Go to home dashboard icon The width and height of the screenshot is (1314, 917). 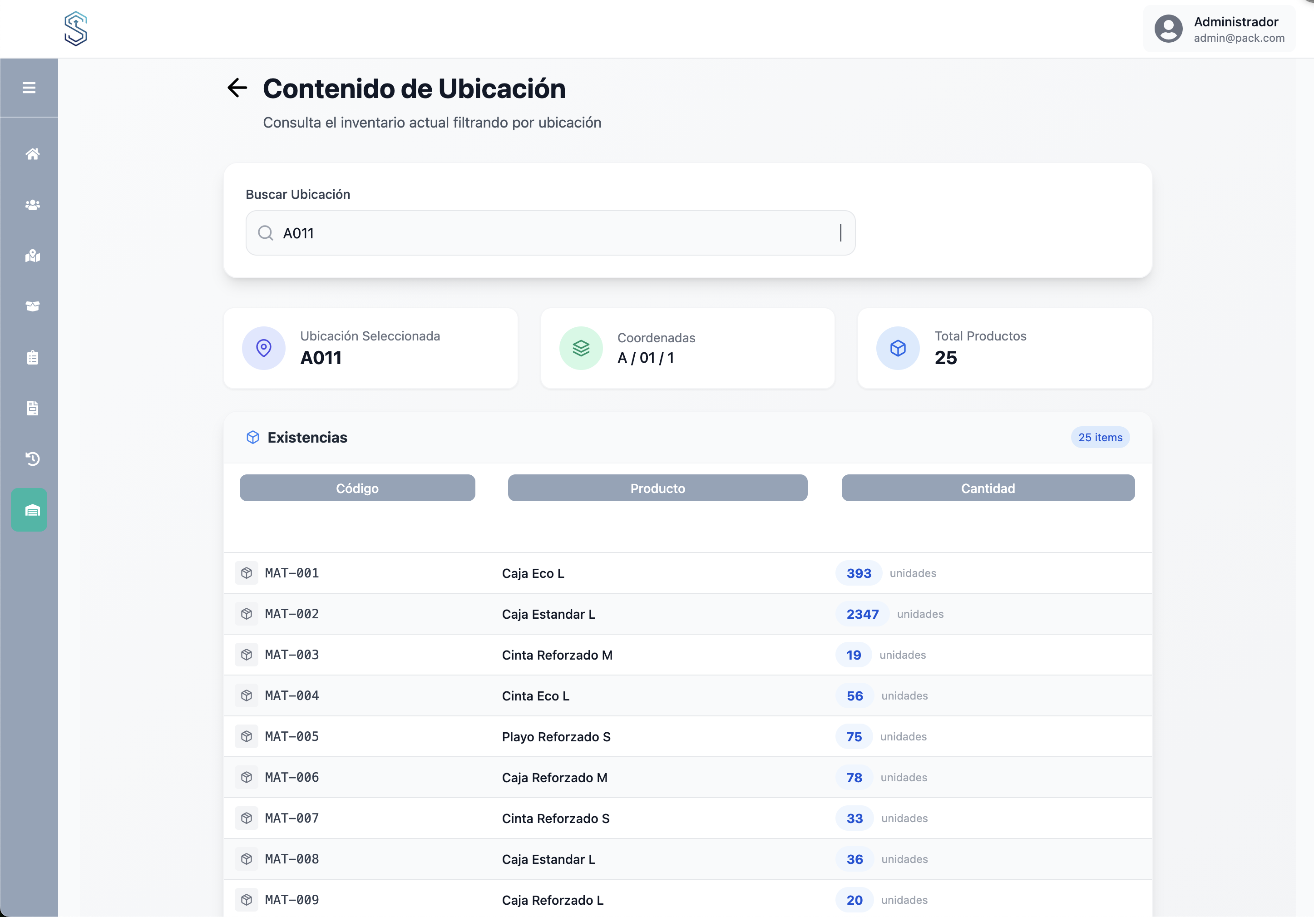point(33,154)
